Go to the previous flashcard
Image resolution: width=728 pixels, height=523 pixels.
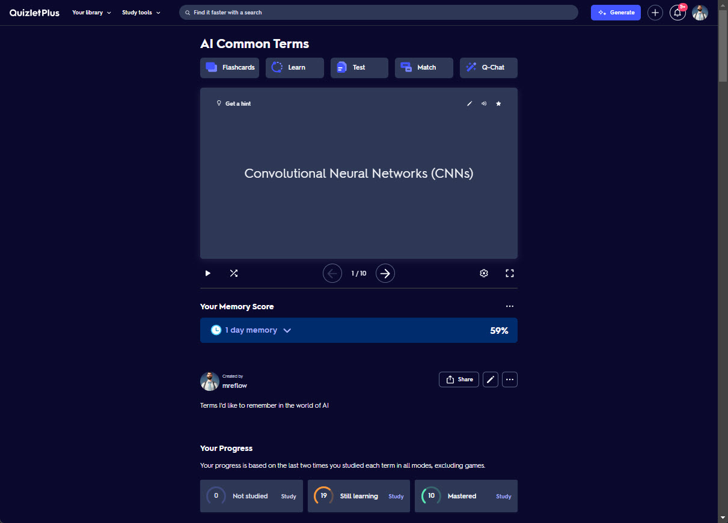point(332,273)
